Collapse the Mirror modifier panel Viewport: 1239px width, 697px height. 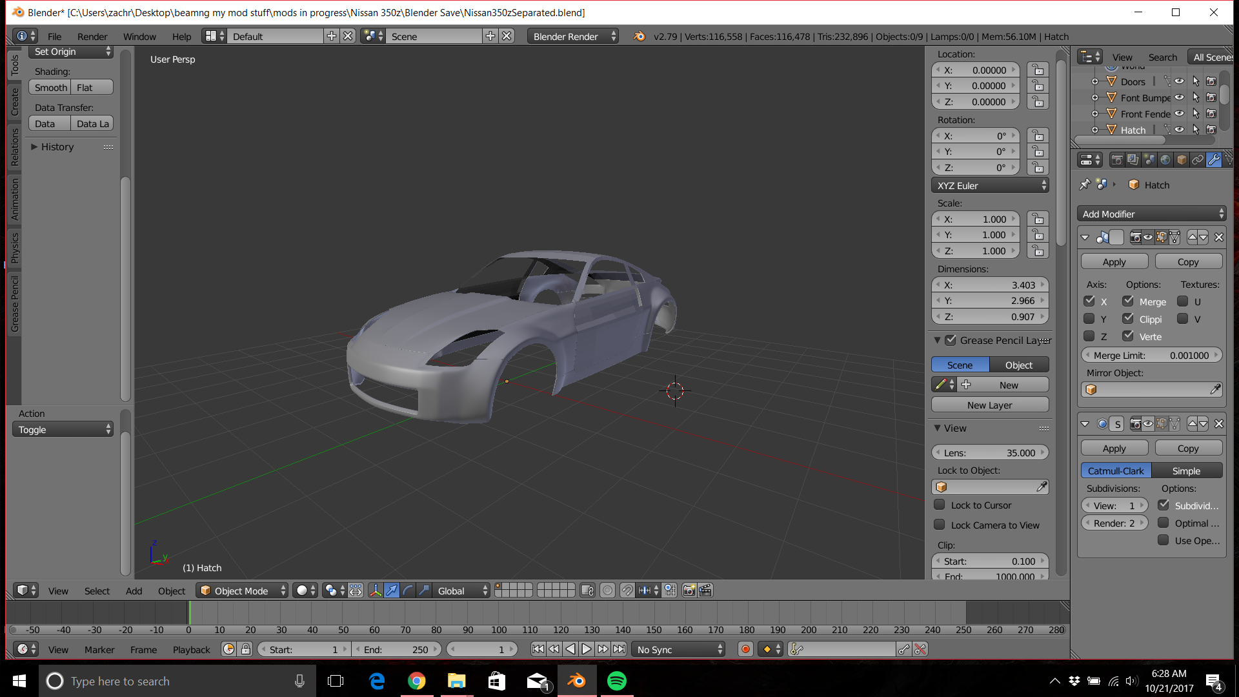[x=1085, y=237]
